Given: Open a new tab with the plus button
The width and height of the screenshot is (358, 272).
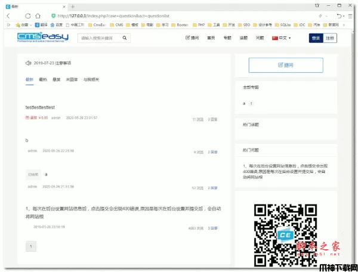Looking at the screenshot, I should pos(73,7).
